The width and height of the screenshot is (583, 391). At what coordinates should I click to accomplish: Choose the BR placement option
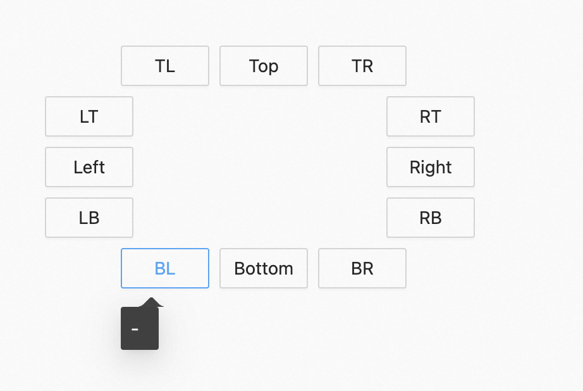tap(362, 268)
